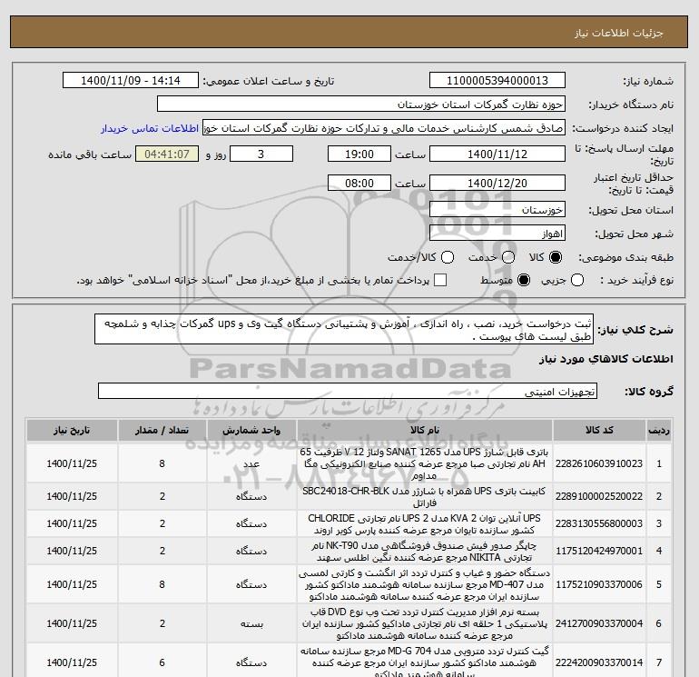Click item code 1175210903370006
This screenshot has height=677, width=699.
[599, 584]
